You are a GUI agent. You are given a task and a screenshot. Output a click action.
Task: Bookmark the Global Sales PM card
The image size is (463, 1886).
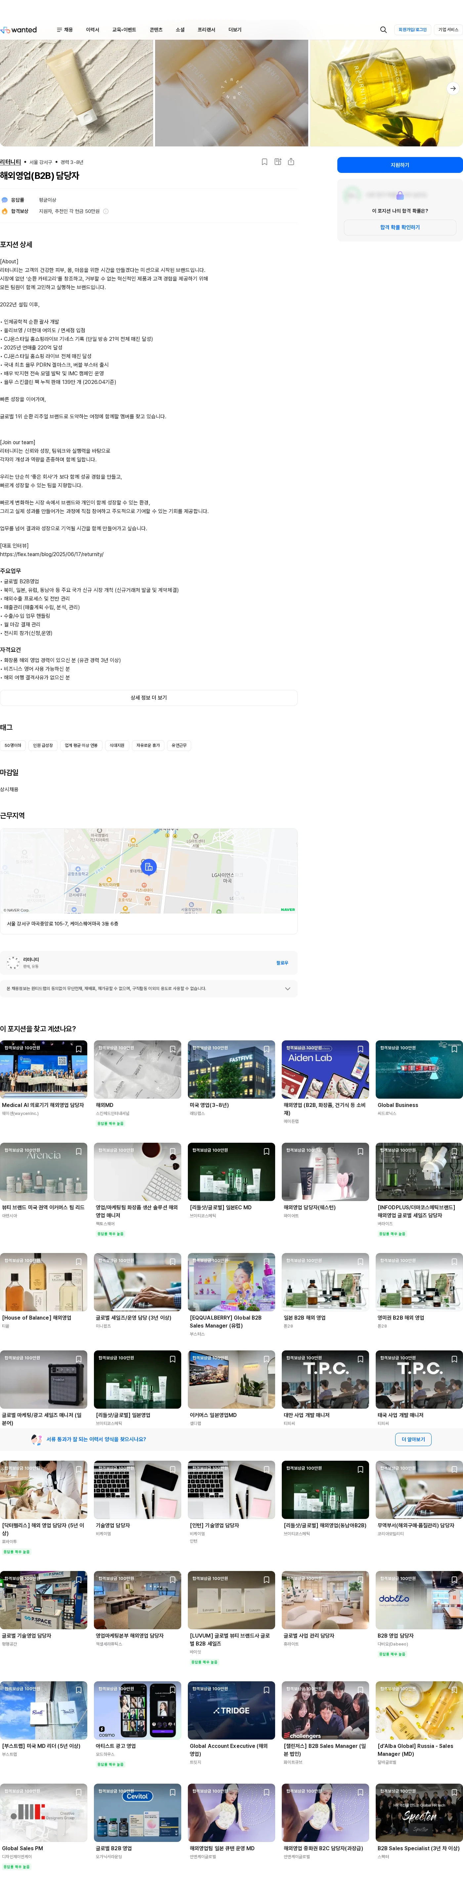click(79, 1793)
